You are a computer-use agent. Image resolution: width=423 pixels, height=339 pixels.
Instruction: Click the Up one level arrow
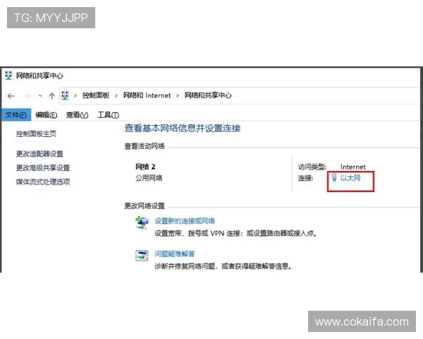pos(51,96)
